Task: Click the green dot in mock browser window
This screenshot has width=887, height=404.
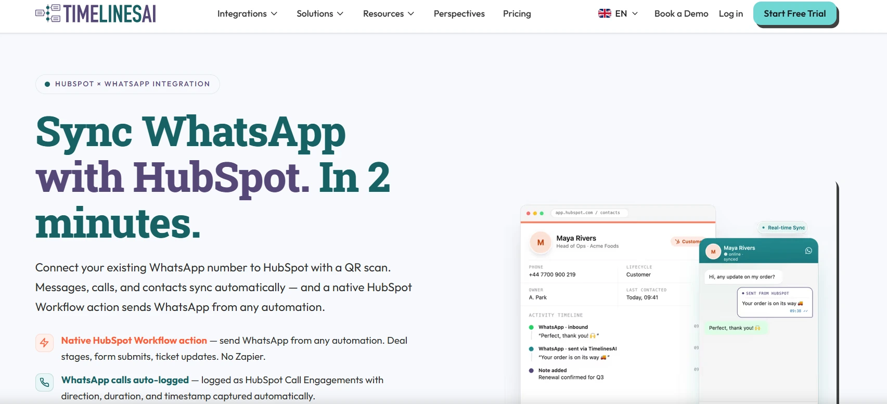Action: (x=542, y=213)
